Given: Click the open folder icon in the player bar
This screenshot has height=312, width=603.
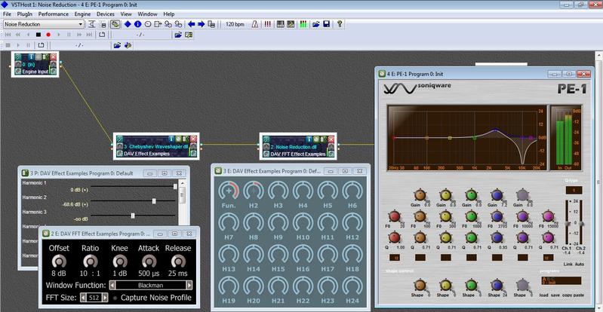Looking at the screenshot, I should (x=178, y=35).
